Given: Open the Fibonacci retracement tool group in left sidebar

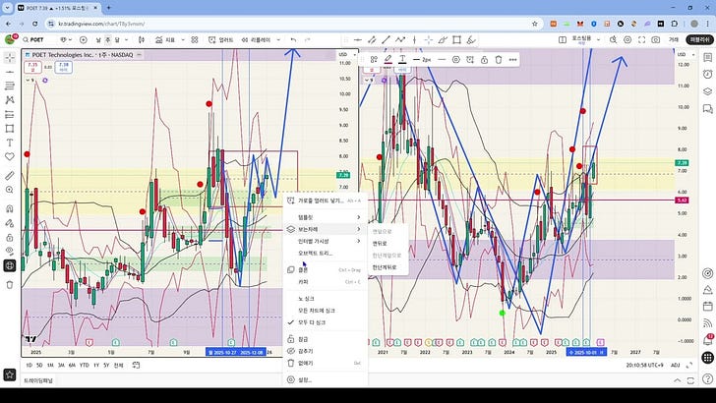Looking at the screenshot, I should click(10, 86).
